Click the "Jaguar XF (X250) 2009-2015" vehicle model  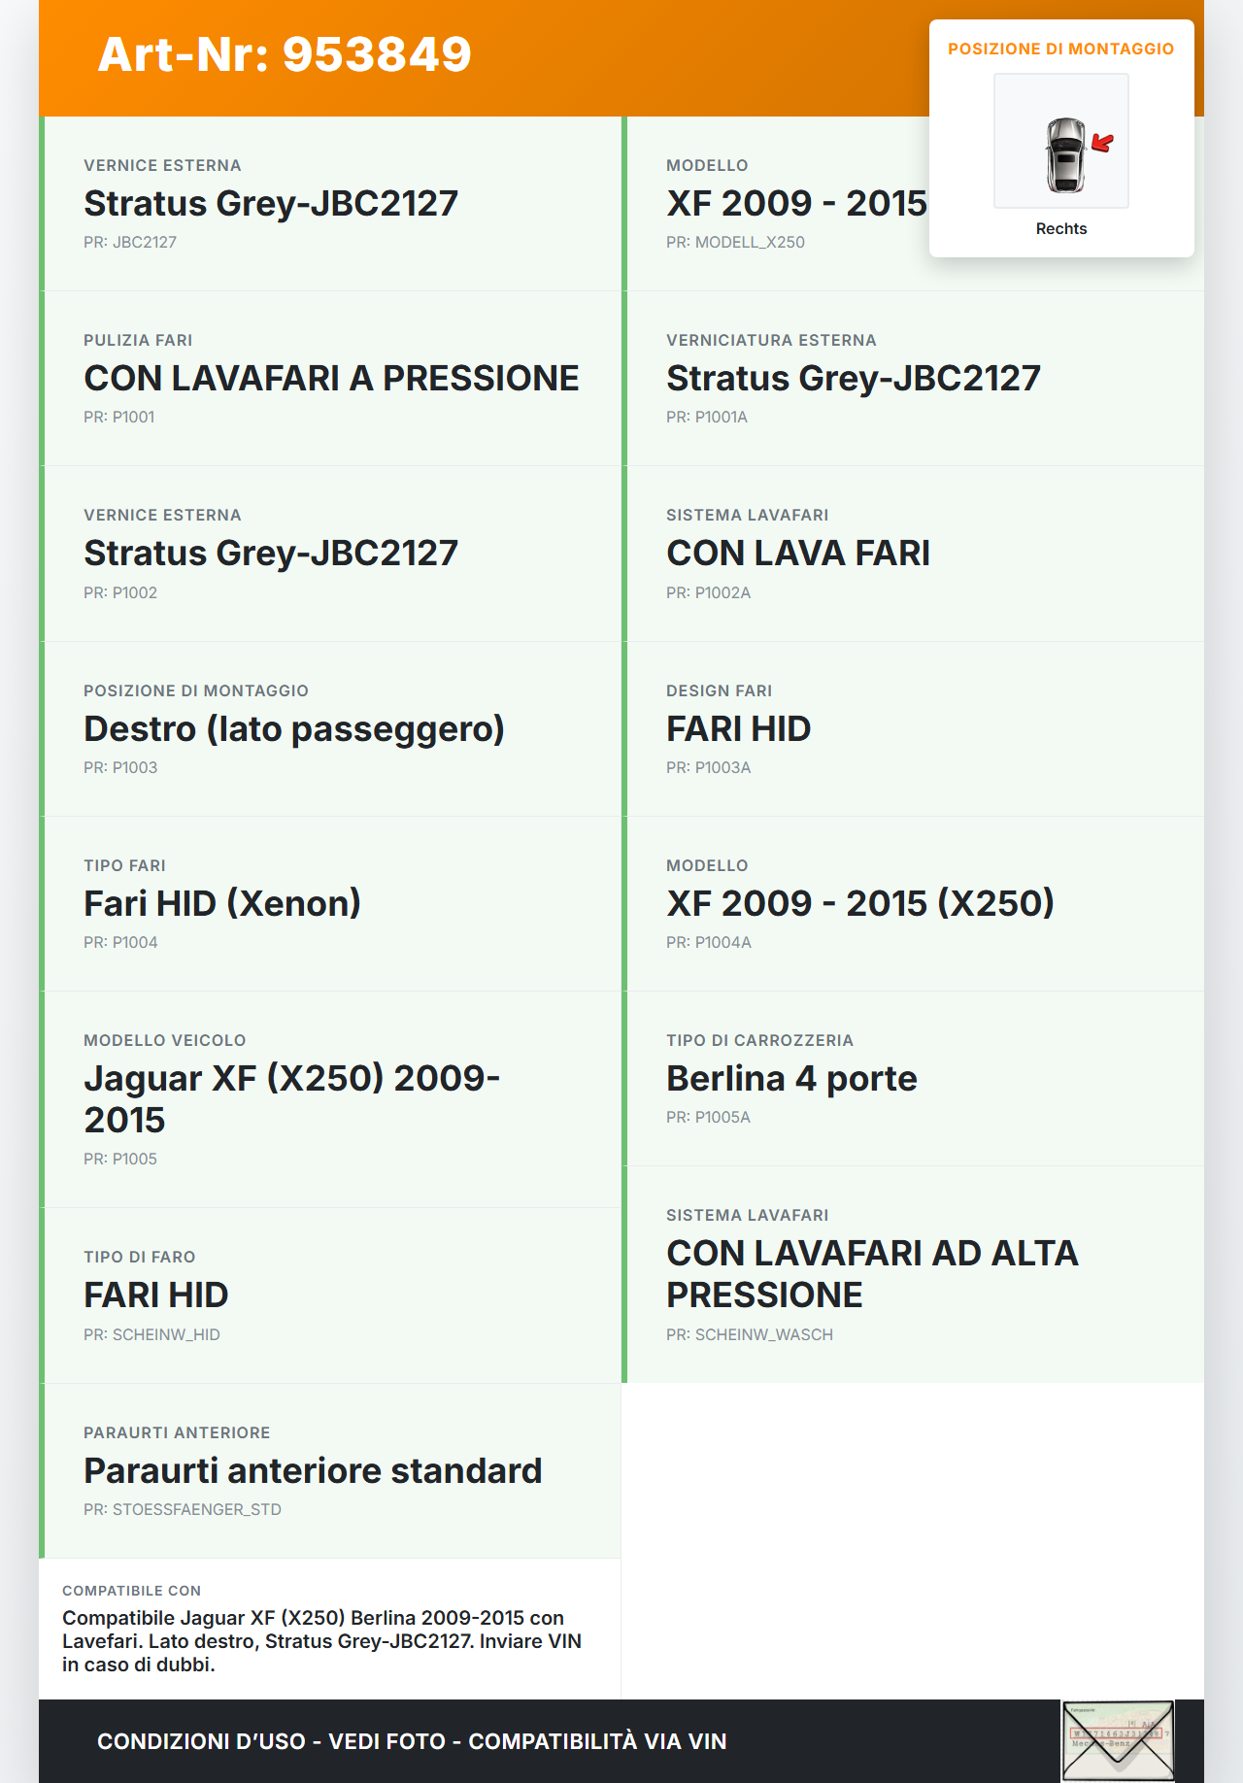[291, 1098]
